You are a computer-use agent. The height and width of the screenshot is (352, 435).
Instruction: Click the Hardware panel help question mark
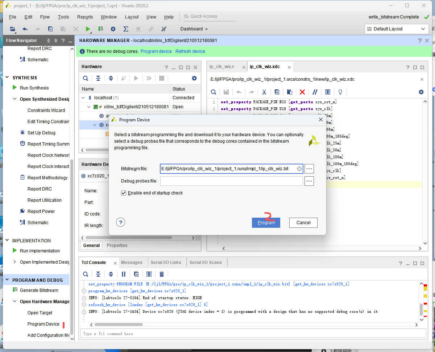coord(166,67)
